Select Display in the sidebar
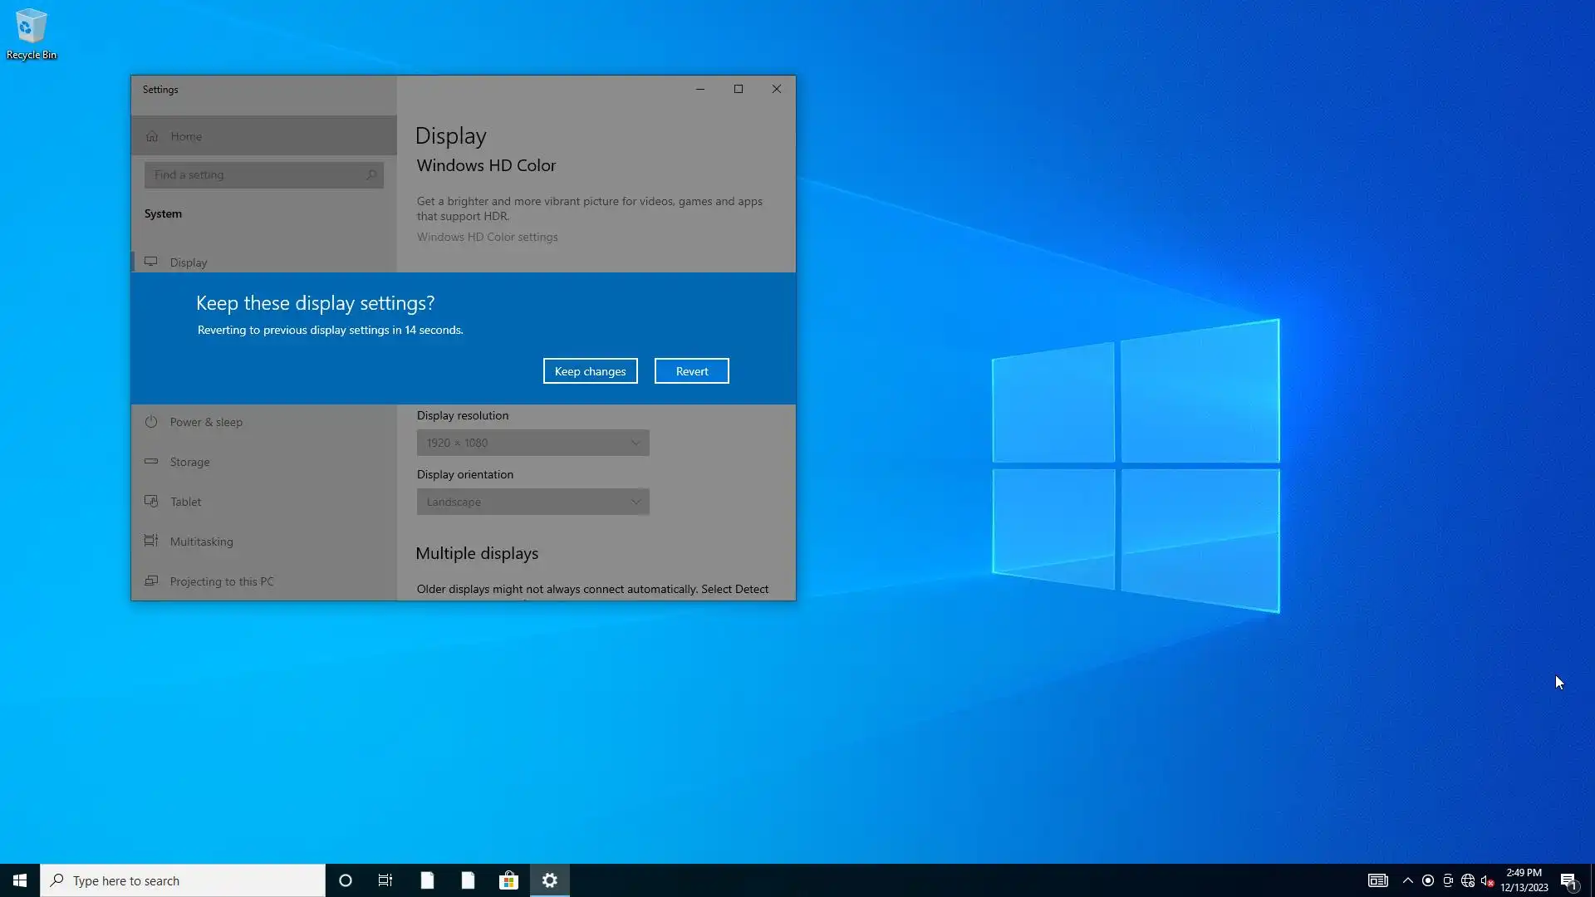 coord(189,262)
